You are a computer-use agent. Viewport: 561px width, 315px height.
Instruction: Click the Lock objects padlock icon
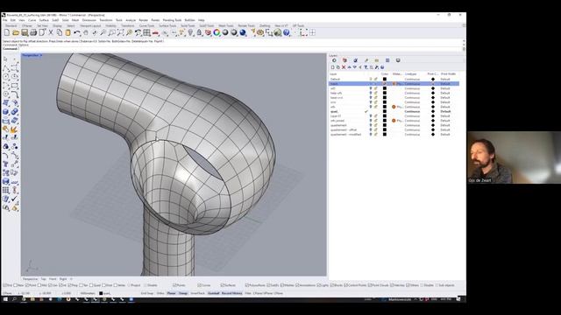(199, 33)
